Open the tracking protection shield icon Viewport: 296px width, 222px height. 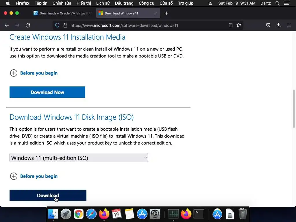click(57, 25)
